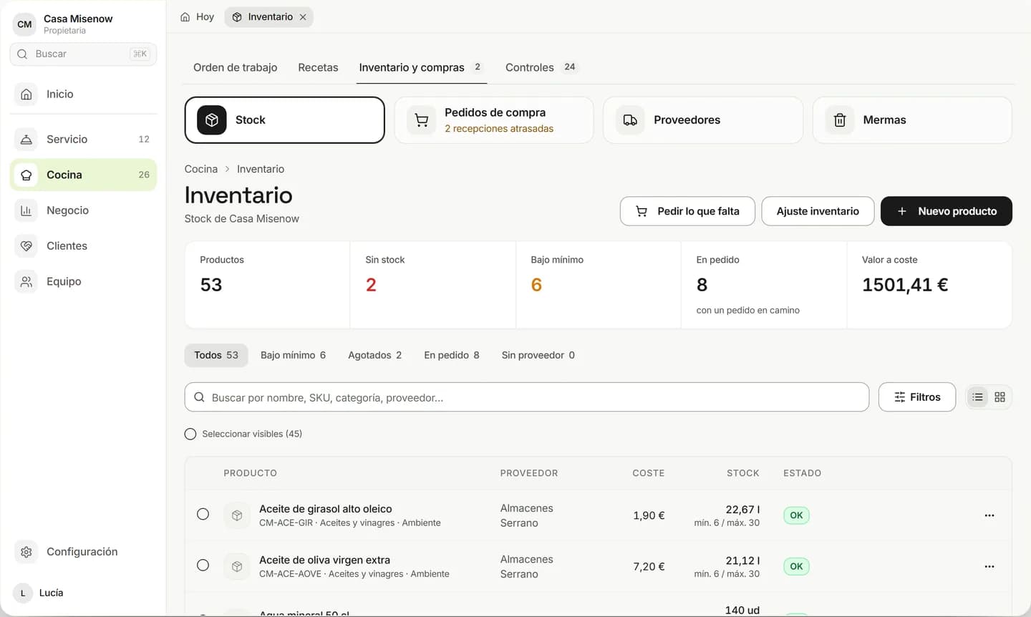Sort by the COSTE column header
Image resolution: width=1031 pixels, height=617 pixels.
tap(648, 473)
